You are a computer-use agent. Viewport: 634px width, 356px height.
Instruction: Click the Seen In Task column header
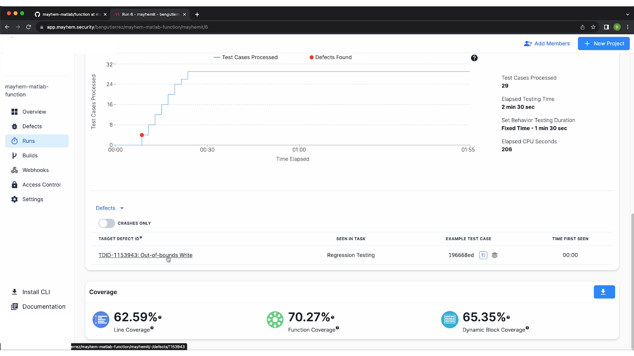tap(351, 239)
